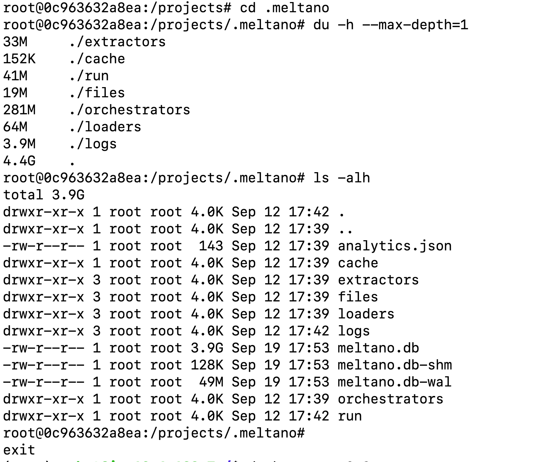This screenshot has height=462, width=554.
Task: Click the 49M file size value
Action: 211,382
